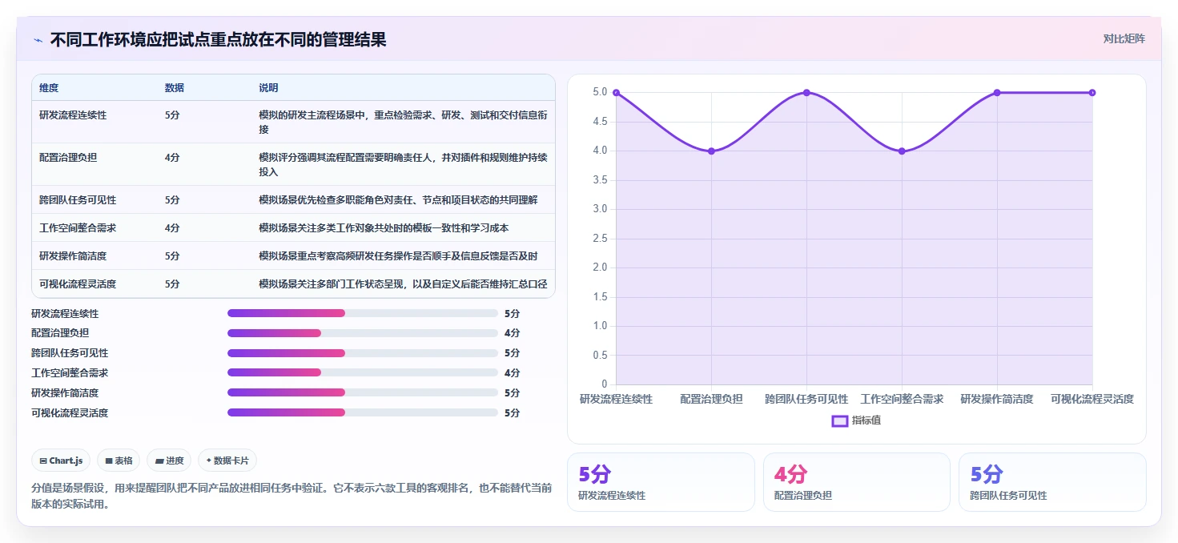This screenshot has width=1178, height=543.
Task: Click the chart data point for 跨团队任务可见性
Action: tap(806, 93)
